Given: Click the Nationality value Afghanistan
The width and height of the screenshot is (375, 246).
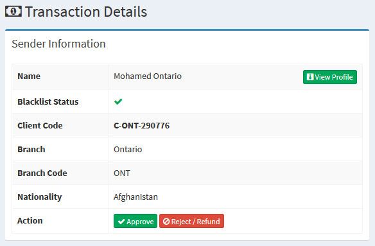Looking at the screenshot, I should click(135, 197).
